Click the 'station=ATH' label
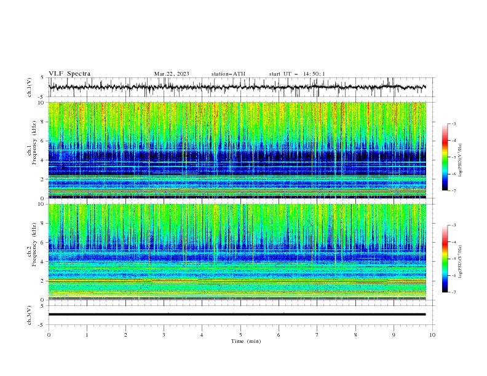Image resolution: width=487 pixels, height=376 pixels. click(228, 74)
